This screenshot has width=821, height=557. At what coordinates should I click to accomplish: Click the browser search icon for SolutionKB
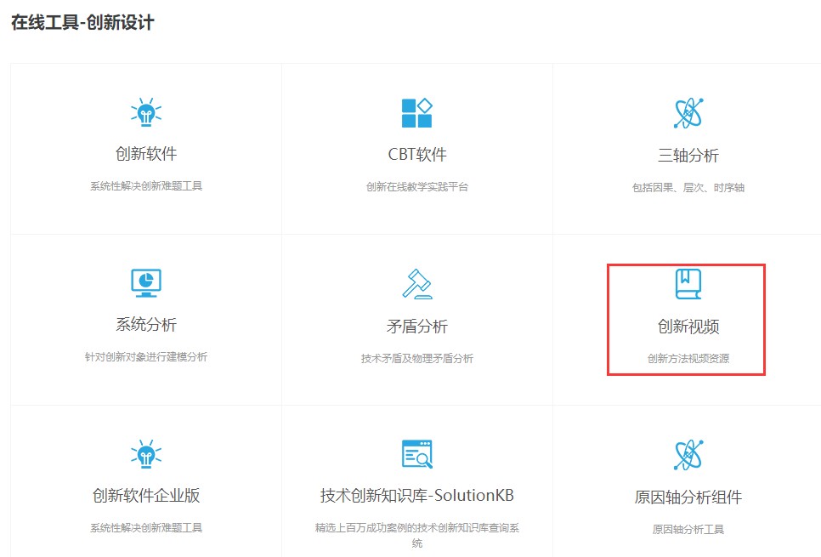click(x=416, y=454)
